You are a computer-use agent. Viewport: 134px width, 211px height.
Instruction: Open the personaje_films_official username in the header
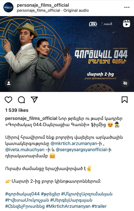(43, 5)
